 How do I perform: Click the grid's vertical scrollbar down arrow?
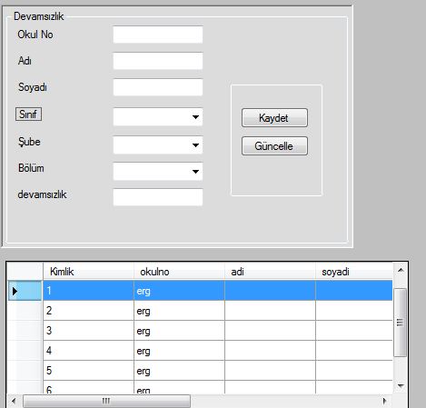point(401,386)
